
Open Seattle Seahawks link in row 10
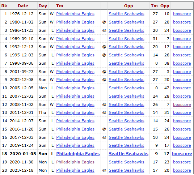point(126,88)
